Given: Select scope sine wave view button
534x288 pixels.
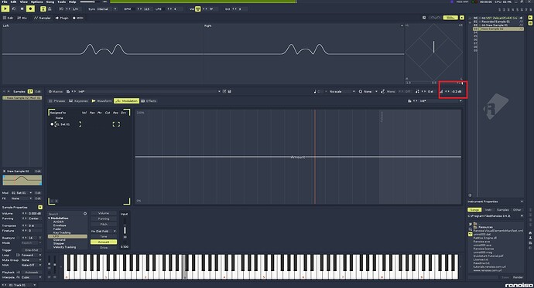Looking at the screenshot, I should 435,17.
